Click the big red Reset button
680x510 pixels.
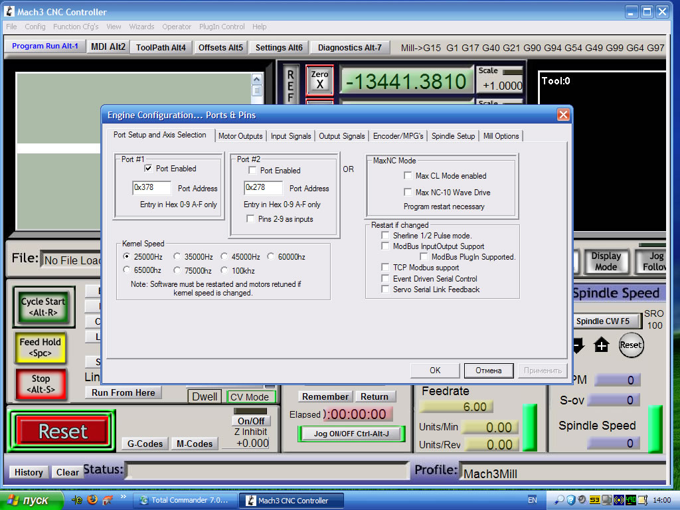[62, 431]
